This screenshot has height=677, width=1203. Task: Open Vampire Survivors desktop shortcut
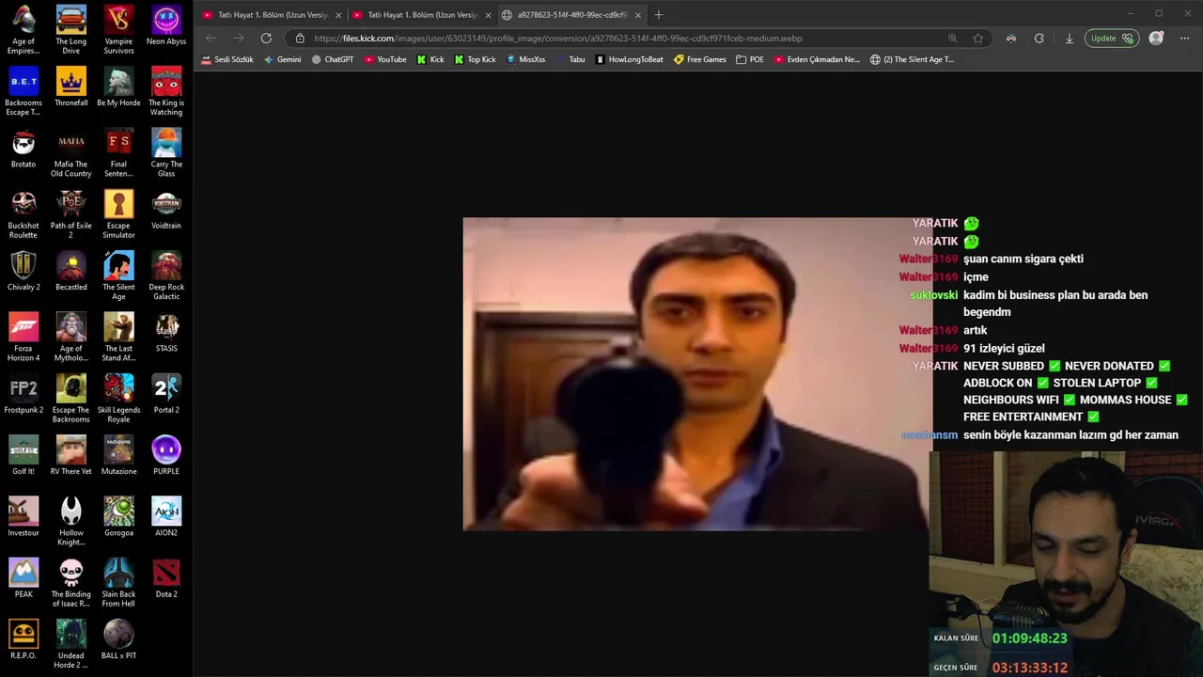tap(118, 30)
